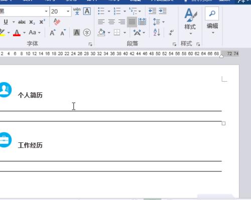Screen dimensions: 251x200
Task: Click the right indent ruler marker
Action: 221,56
